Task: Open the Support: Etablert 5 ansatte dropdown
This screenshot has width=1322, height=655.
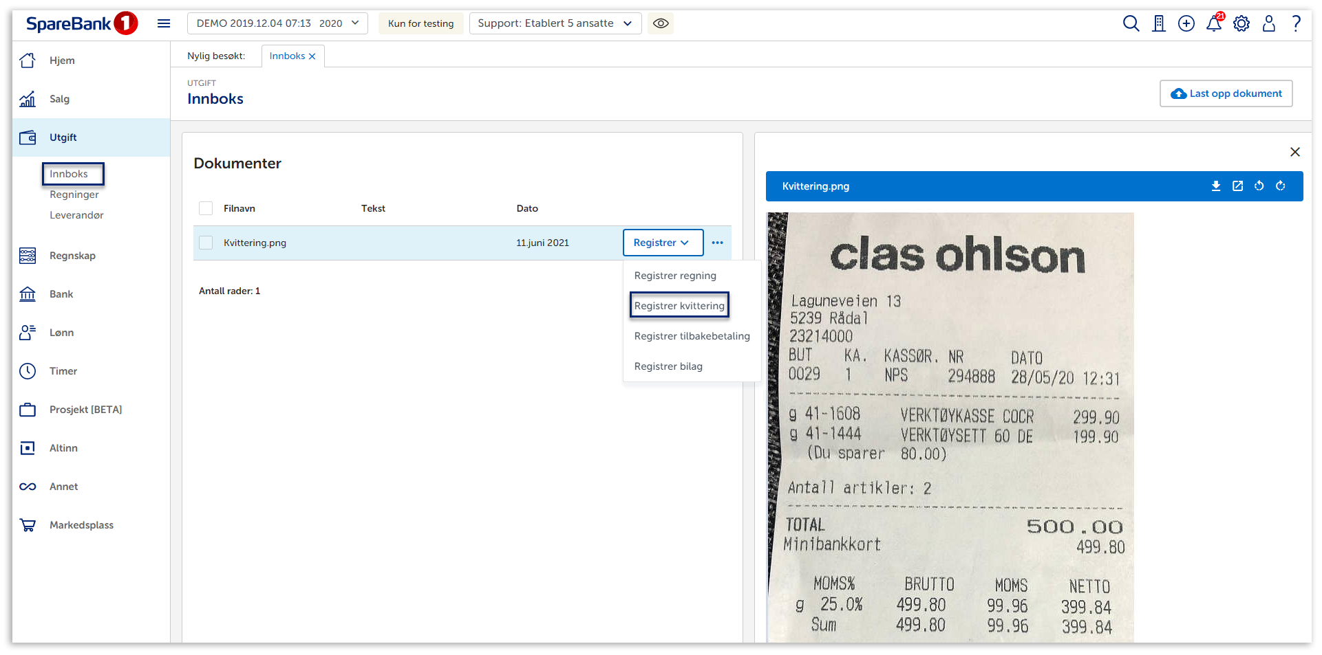Action: 555,23
